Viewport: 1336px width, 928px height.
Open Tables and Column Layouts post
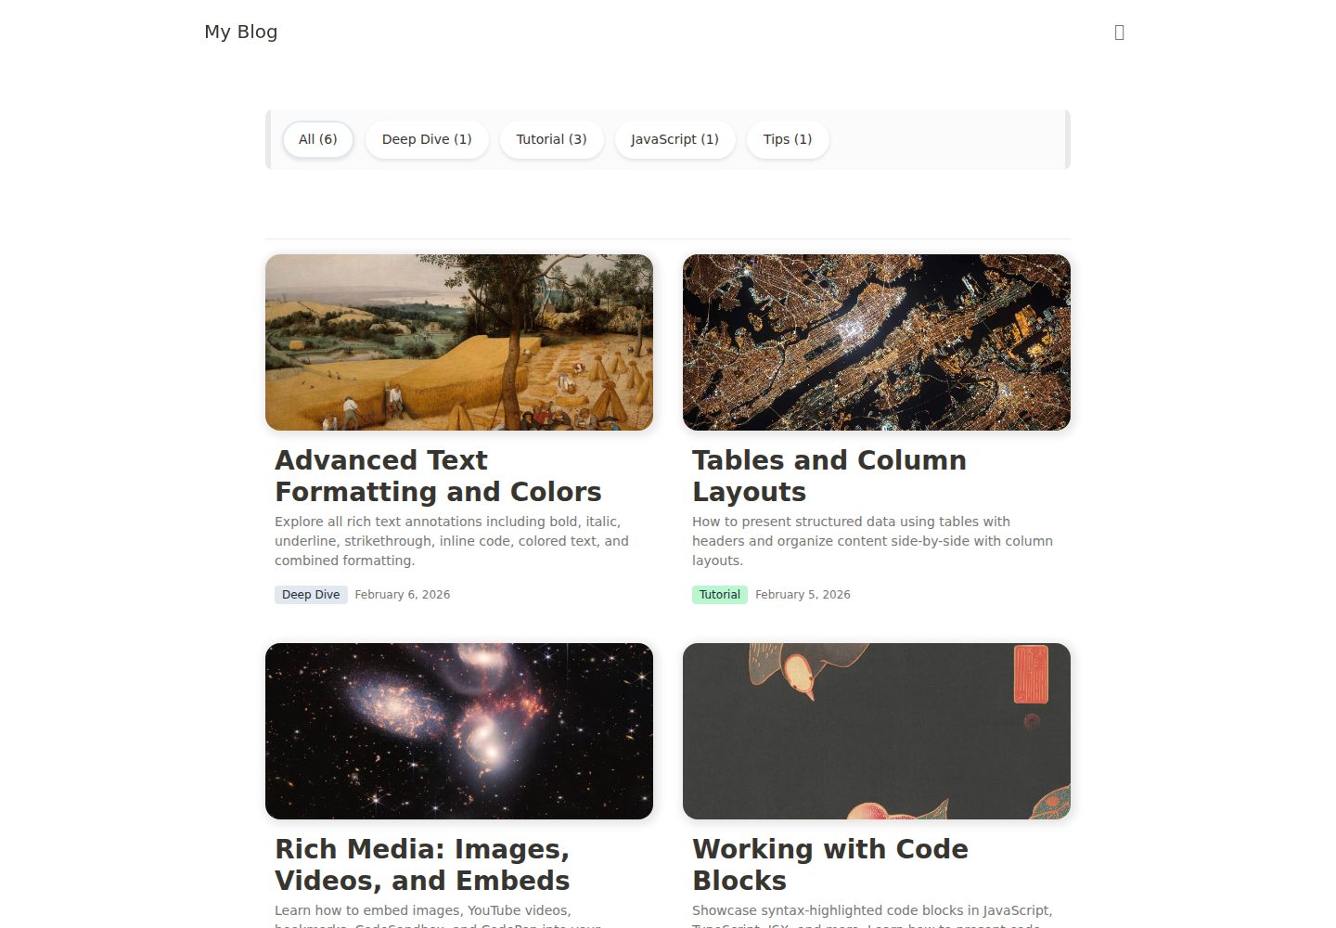coord(829,476)
